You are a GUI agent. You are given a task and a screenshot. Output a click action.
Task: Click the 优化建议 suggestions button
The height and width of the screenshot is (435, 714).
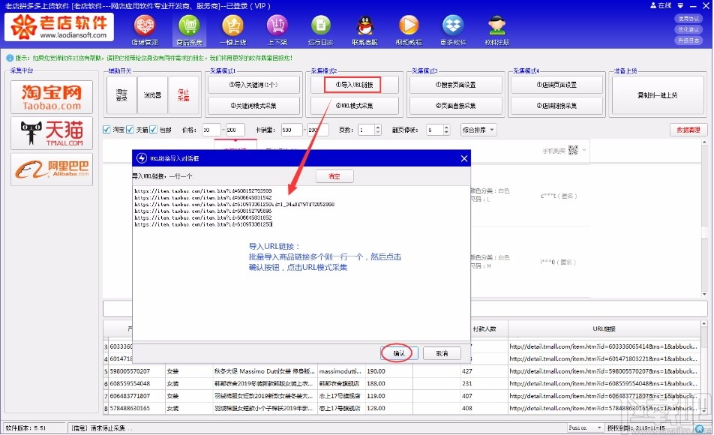click(x=688, y=29)
